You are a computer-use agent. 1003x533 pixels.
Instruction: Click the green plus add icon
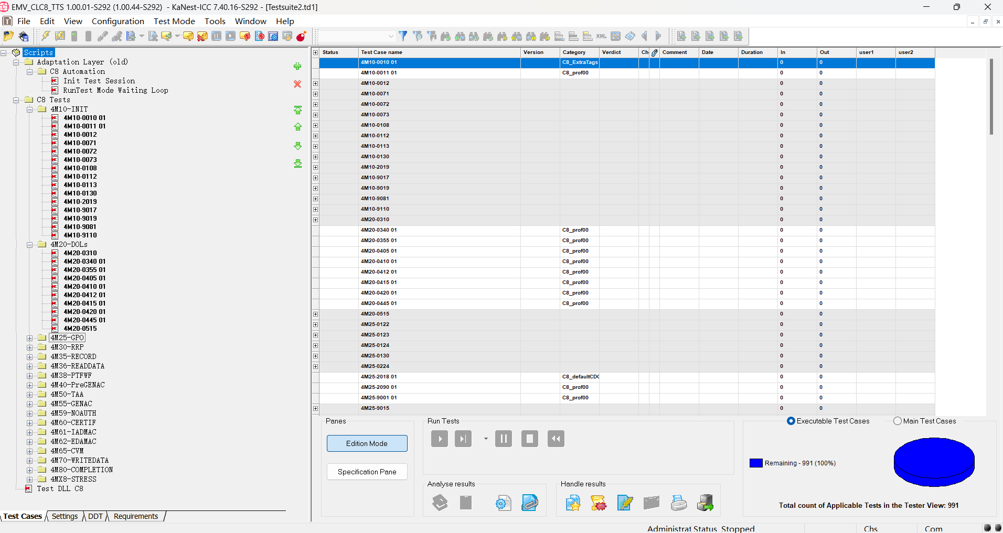297,66
